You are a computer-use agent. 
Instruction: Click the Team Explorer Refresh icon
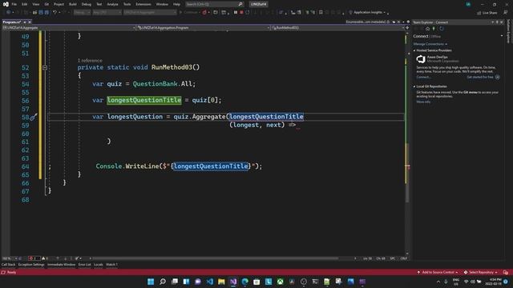click(442, 29)
